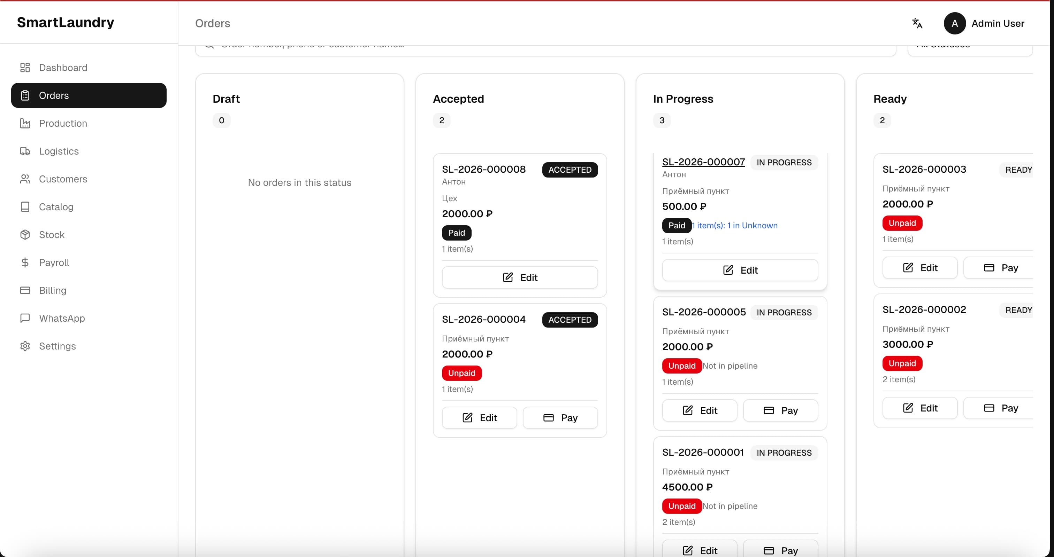
Task: Click the order search input field
Action: [x=532, y=45]
